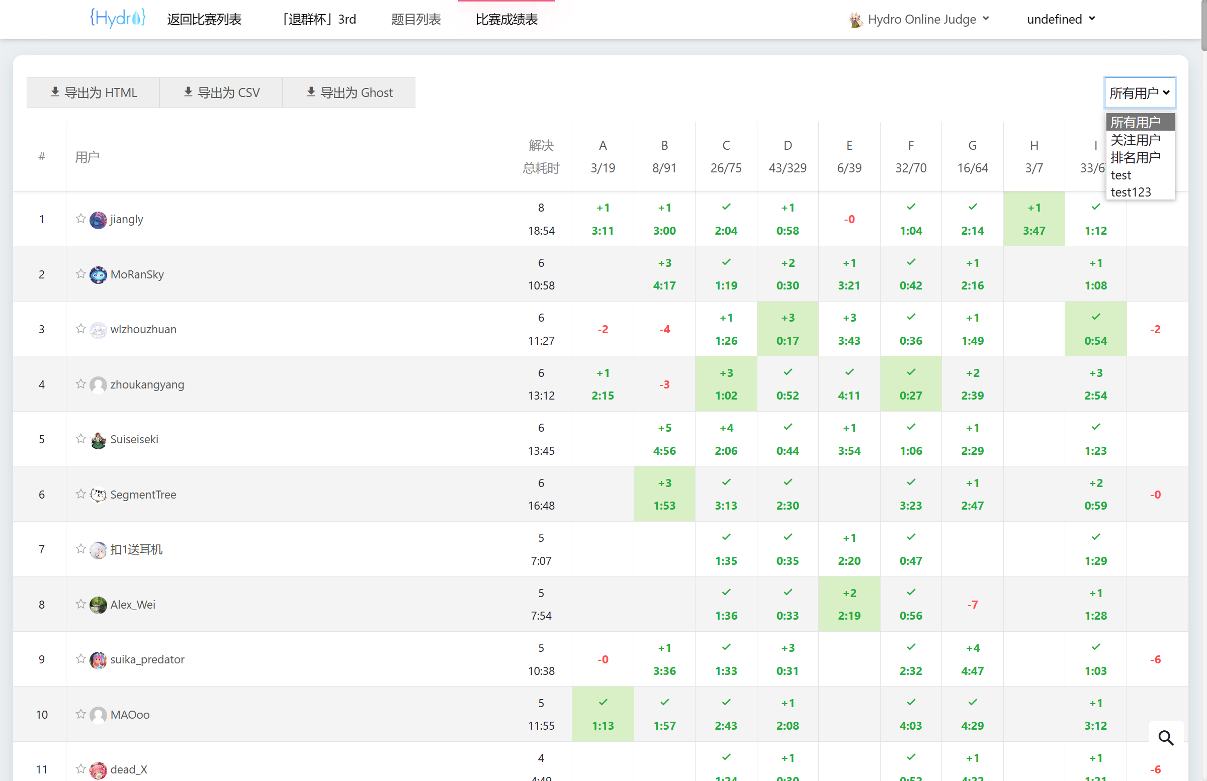
Task: Click the 导出为 Ghost button
Action: click(349, 93)
